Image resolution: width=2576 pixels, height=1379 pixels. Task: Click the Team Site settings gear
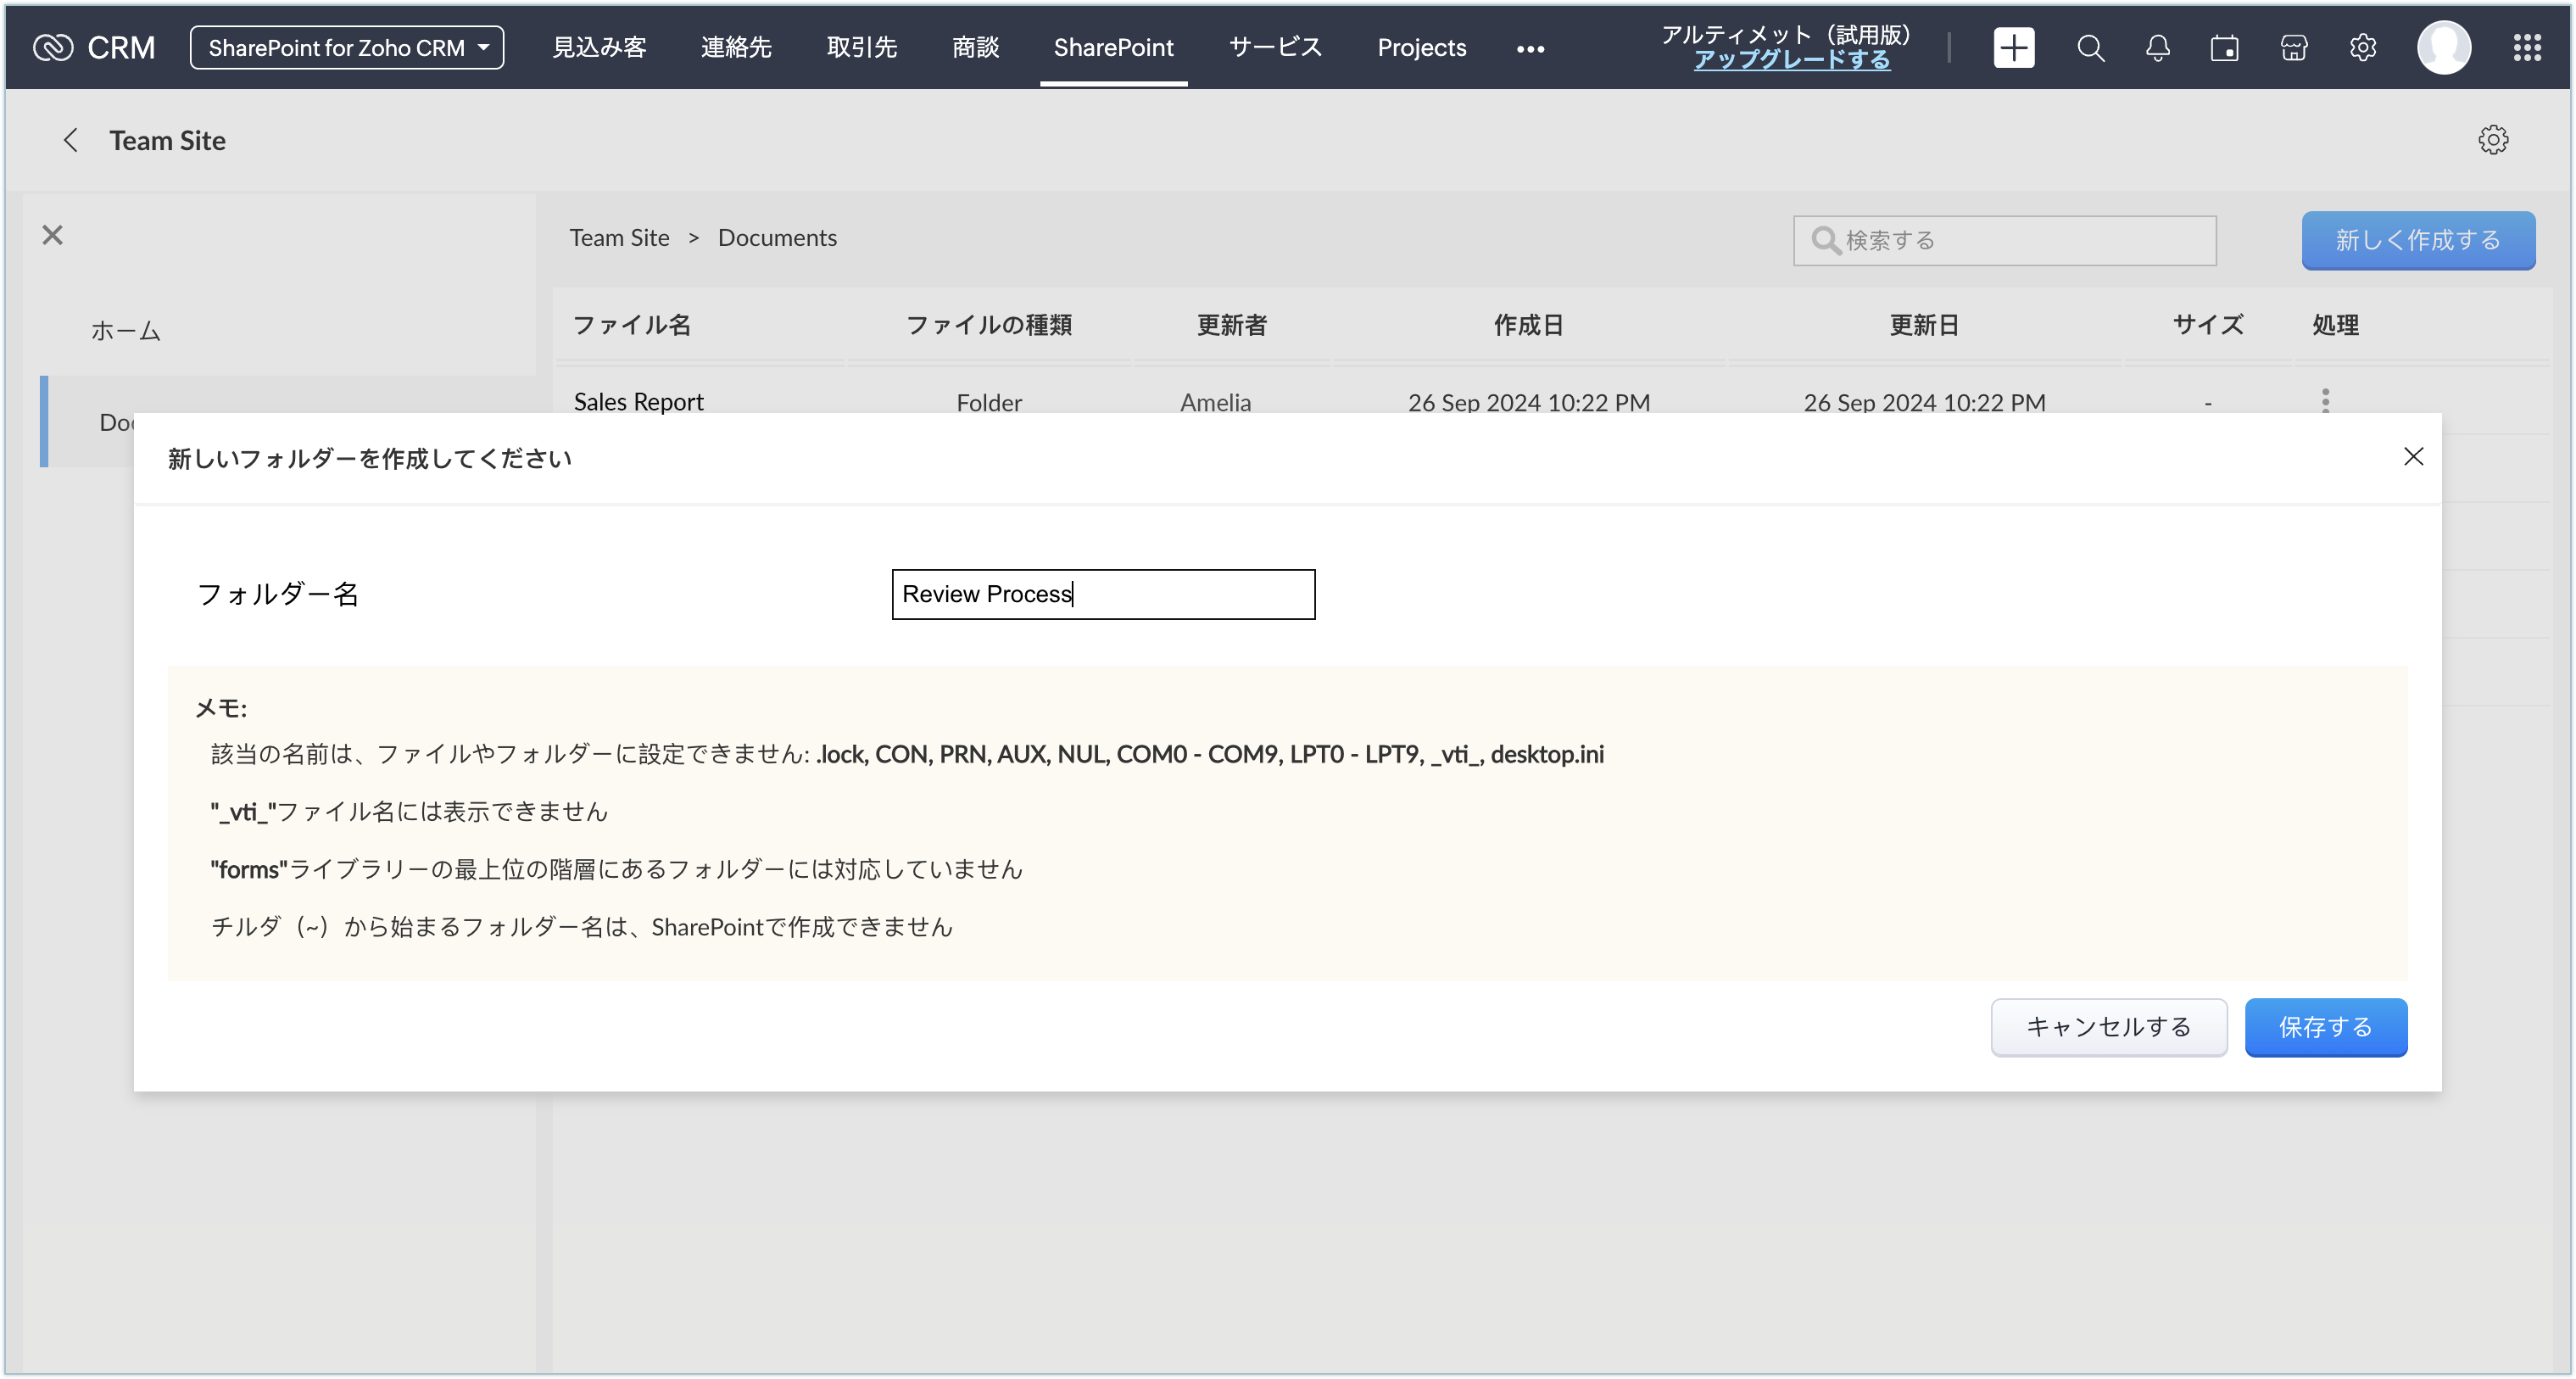coord(2493,140)
